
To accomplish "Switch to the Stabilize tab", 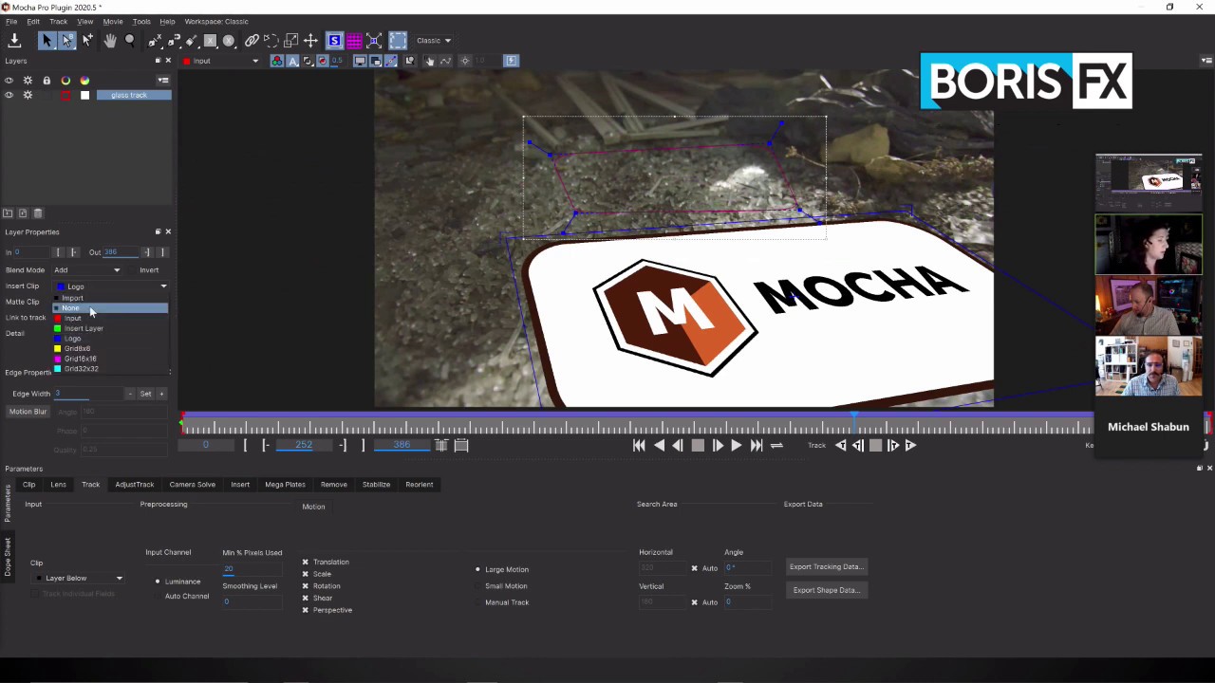I will coord(376,485).
